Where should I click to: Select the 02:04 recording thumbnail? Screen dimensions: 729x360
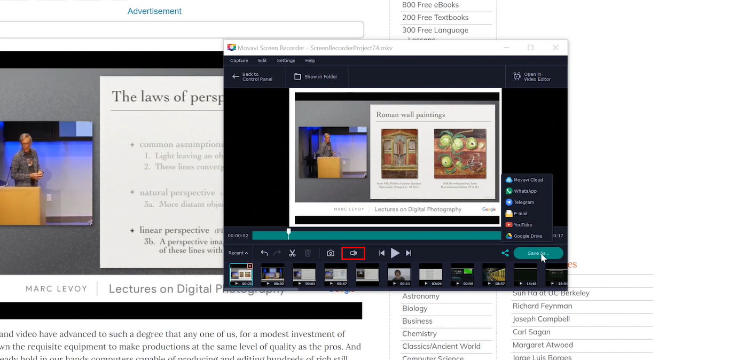[430, 274]
